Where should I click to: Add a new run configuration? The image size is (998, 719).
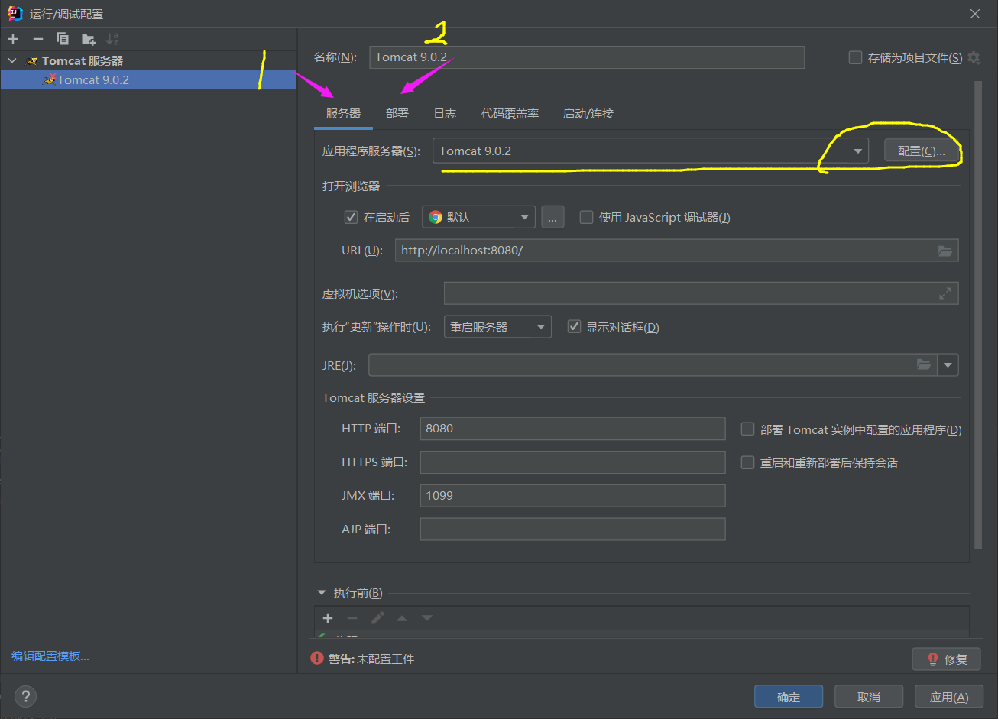pos(13,39)
